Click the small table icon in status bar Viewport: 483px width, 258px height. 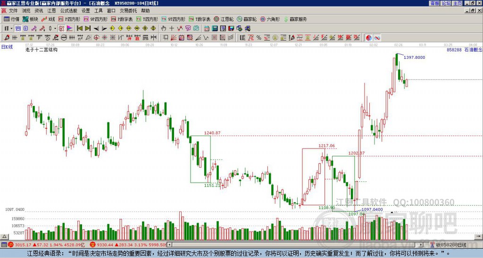4,245
